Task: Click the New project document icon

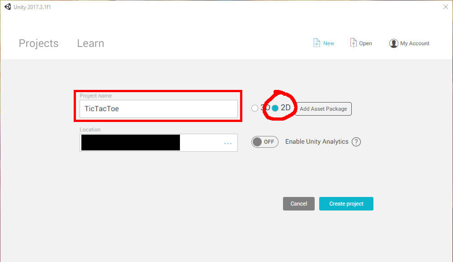Action: [x=316, y=43]
